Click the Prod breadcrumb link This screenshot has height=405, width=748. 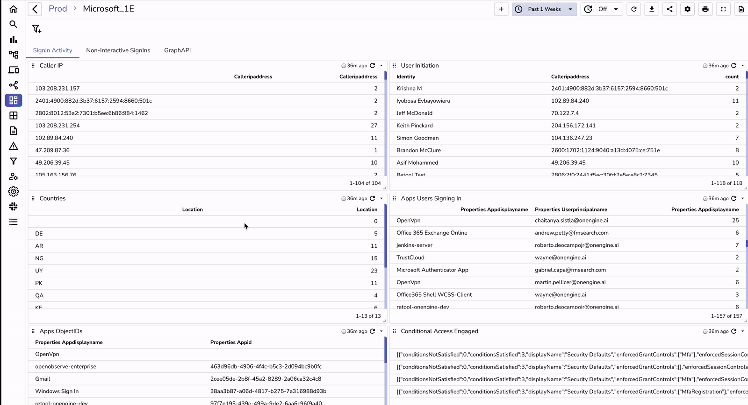coord(58,9)
